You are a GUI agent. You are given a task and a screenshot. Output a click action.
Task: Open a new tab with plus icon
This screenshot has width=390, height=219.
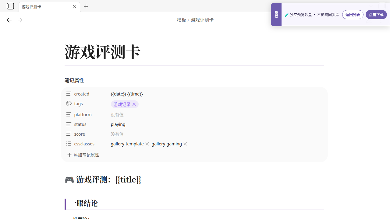pos(86,6)
